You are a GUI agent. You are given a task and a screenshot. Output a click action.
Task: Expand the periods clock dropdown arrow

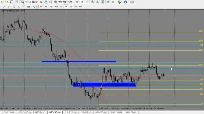128,2
